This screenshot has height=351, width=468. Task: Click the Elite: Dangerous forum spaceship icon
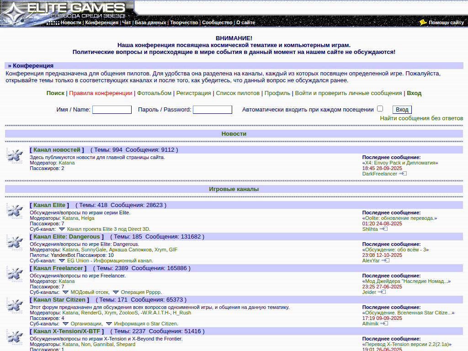tap(15, 243)
